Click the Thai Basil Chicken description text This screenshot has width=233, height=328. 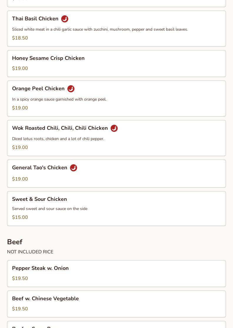pyautogui.click(x=100, y=29)
